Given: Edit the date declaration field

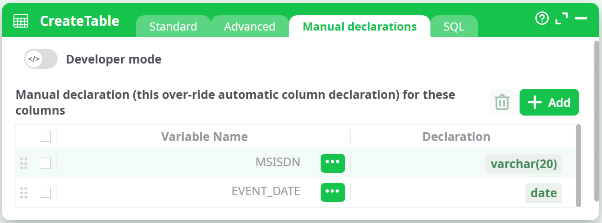Looking at the screenshot, I should 544,193.
